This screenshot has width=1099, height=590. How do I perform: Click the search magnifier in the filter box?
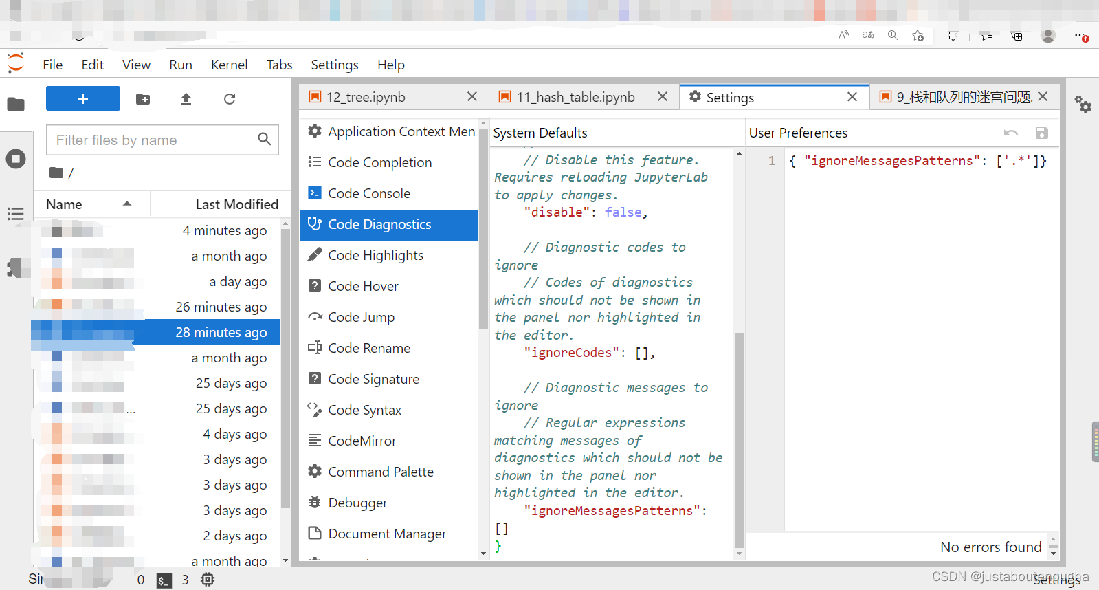(265, 140)
